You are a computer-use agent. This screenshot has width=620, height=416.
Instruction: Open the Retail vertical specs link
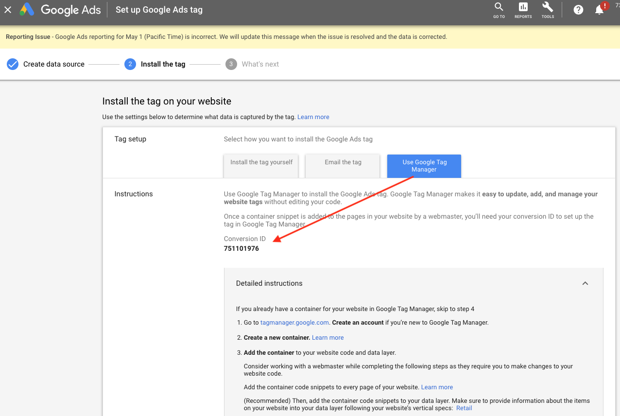(x=464, y=408)
